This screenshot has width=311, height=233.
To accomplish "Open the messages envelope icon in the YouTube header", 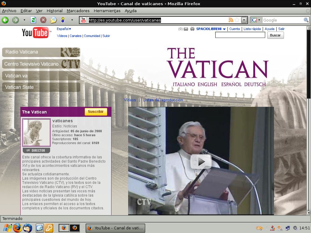I will [186, 29].
